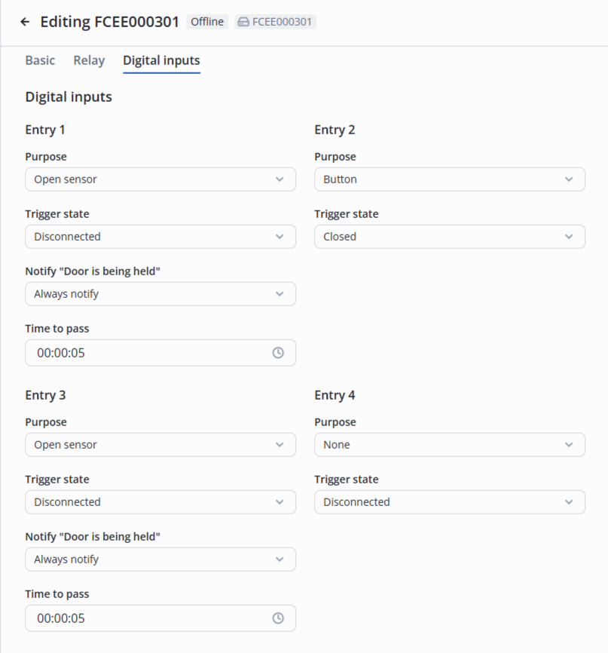Image resolution: width=608 pixels, height=653 pixels.
Task: Click the device icon beside FCEE000301 badge
Action: coord(243,22)
